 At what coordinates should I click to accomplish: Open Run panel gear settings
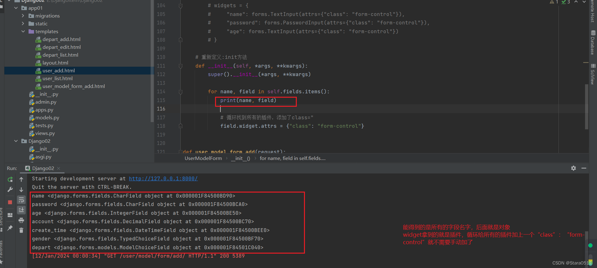pos(574,168)
